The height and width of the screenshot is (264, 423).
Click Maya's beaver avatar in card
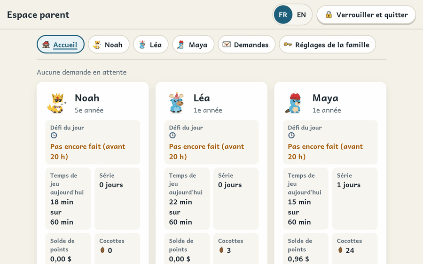point(294,103)
